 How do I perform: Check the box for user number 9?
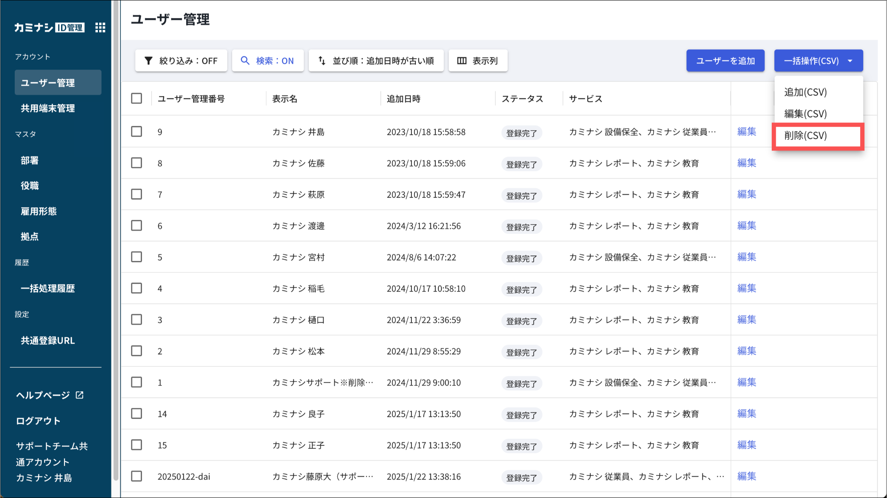click(136, 132)
